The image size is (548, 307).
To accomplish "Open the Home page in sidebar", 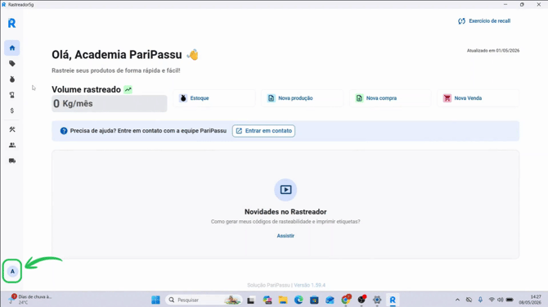I will click(12, 48).
